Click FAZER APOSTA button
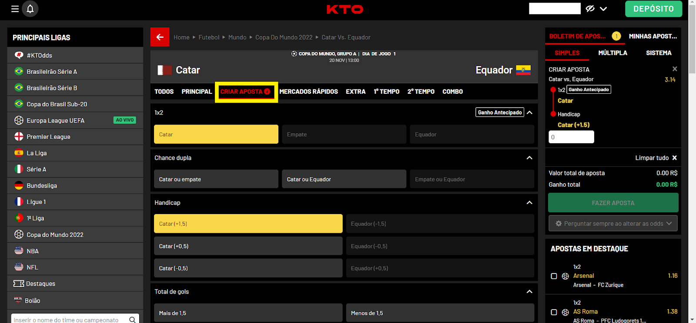This screenshot has width=696, height=323. tap(613, 203)
